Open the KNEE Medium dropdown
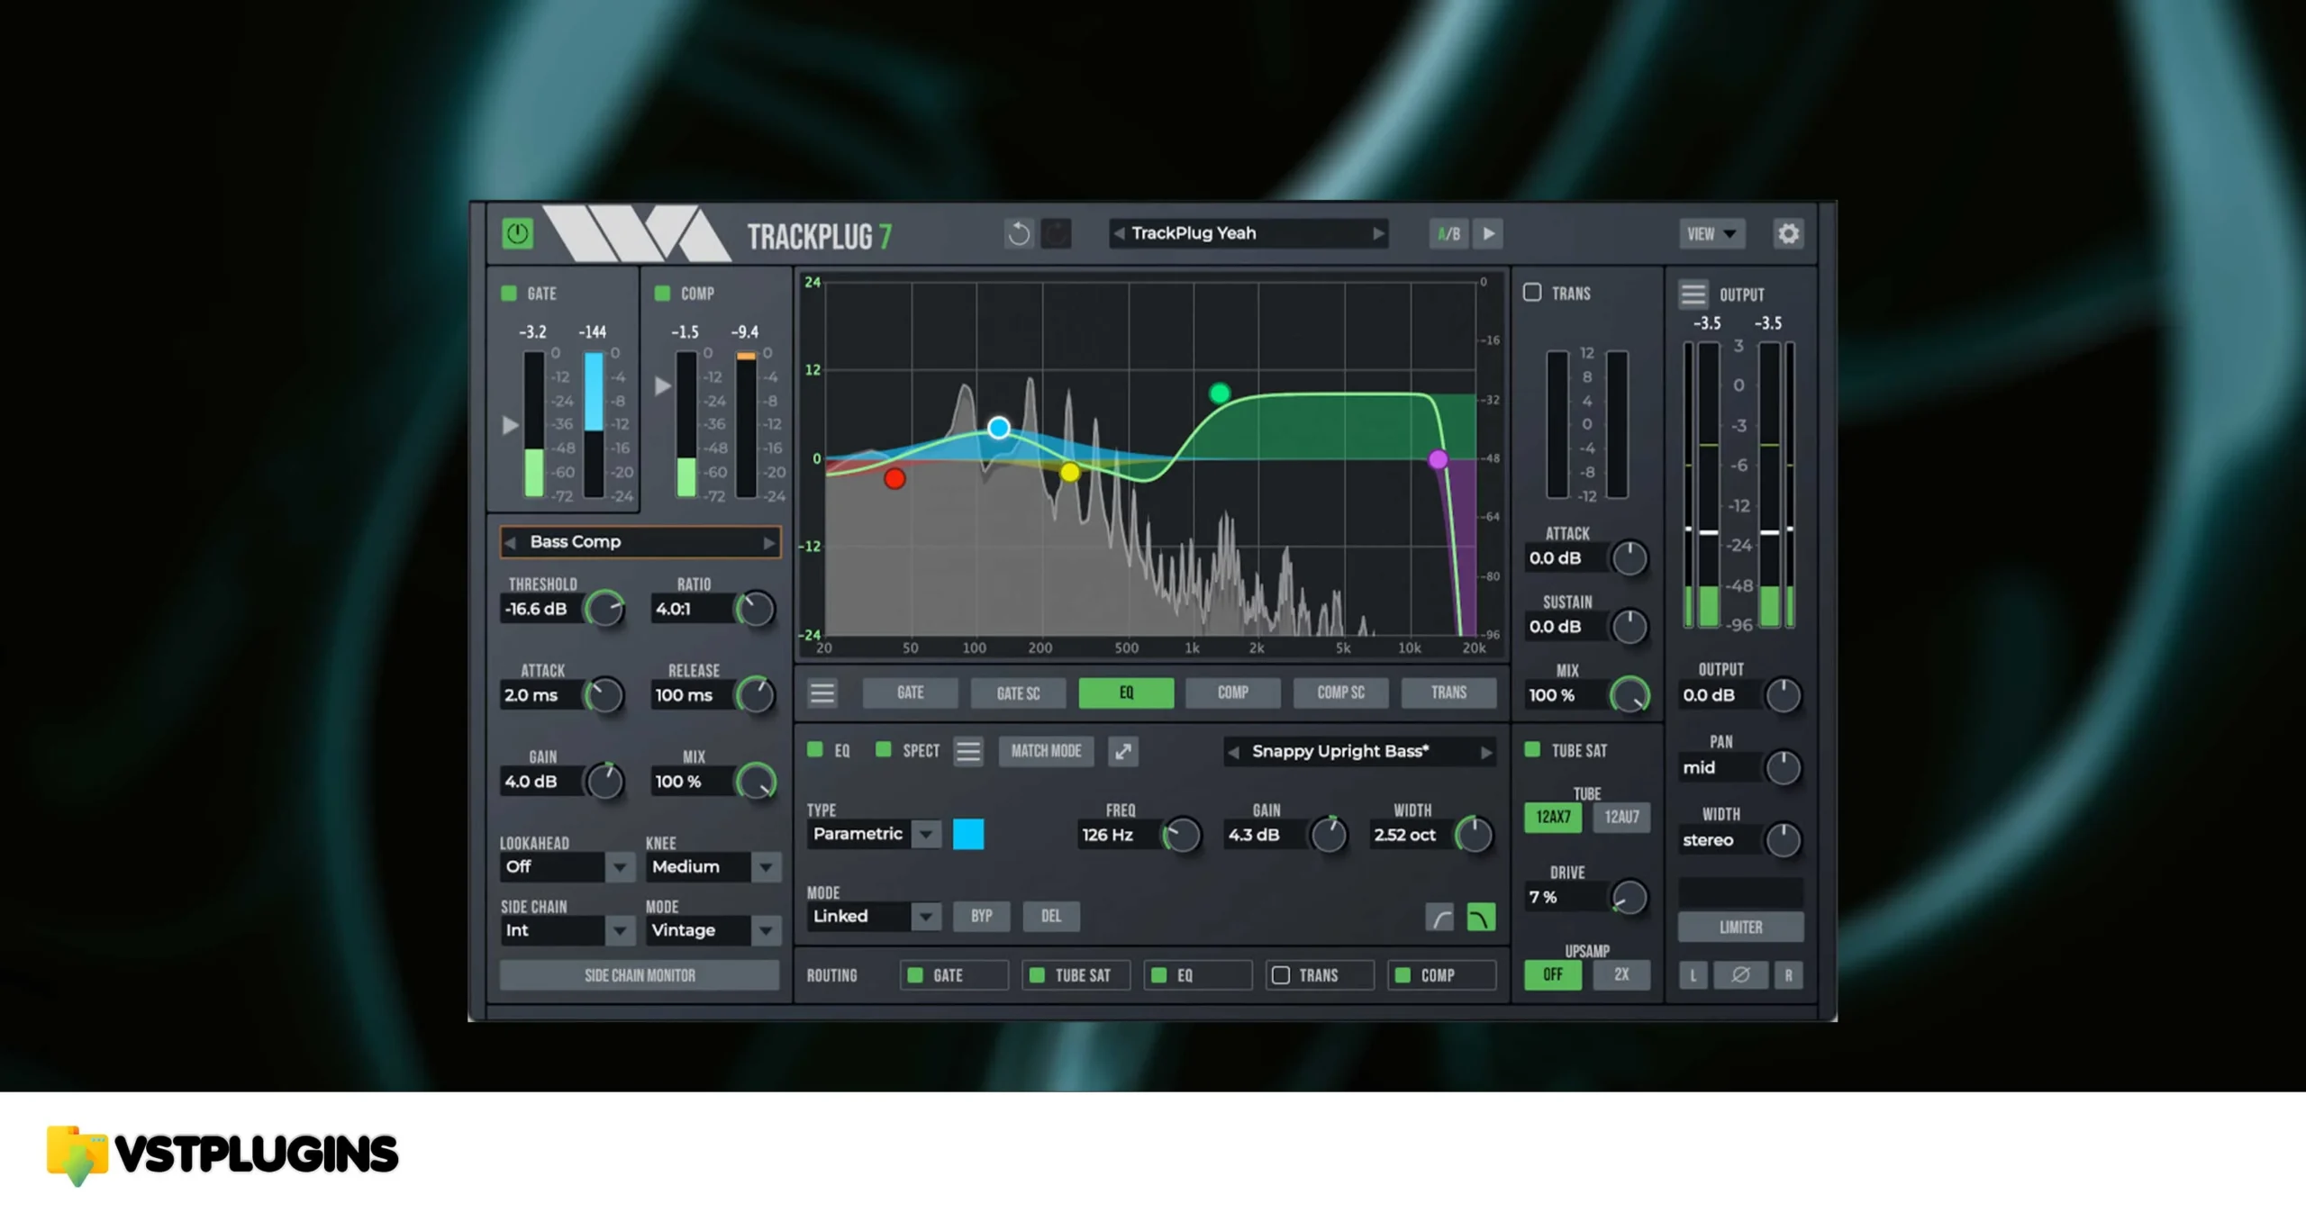The image size is (2306, 1222). pos(713,867)
